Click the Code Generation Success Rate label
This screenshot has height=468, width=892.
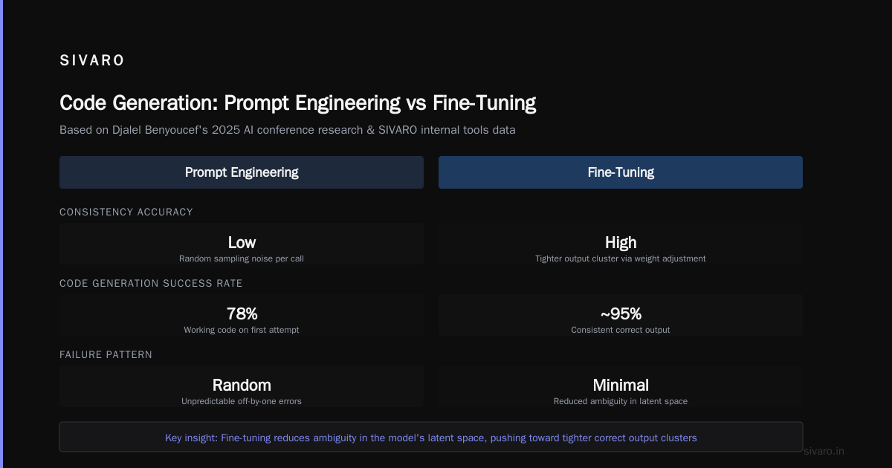tap(151, 283)
